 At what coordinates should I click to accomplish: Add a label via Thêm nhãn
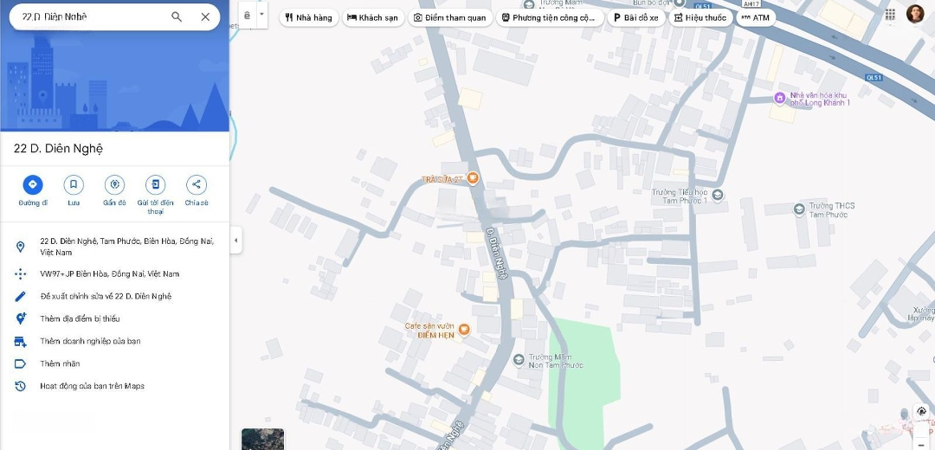[x=60, y=363]
